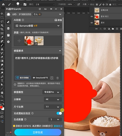Toggle Quick Mask mode icon
This screenshot has width=122, height=136.
tap(2, 113)
